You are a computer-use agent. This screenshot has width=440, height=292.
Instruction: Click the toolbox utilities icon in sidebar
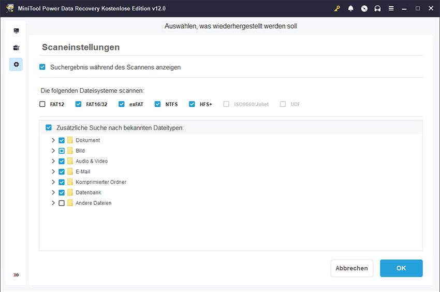(x=16, y=48)
